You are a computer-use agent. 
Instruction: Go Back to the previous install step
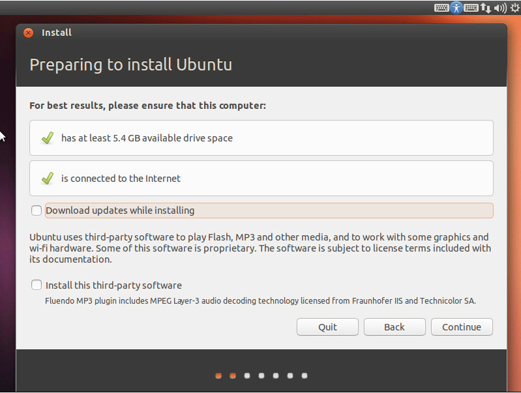click(394, 327)
